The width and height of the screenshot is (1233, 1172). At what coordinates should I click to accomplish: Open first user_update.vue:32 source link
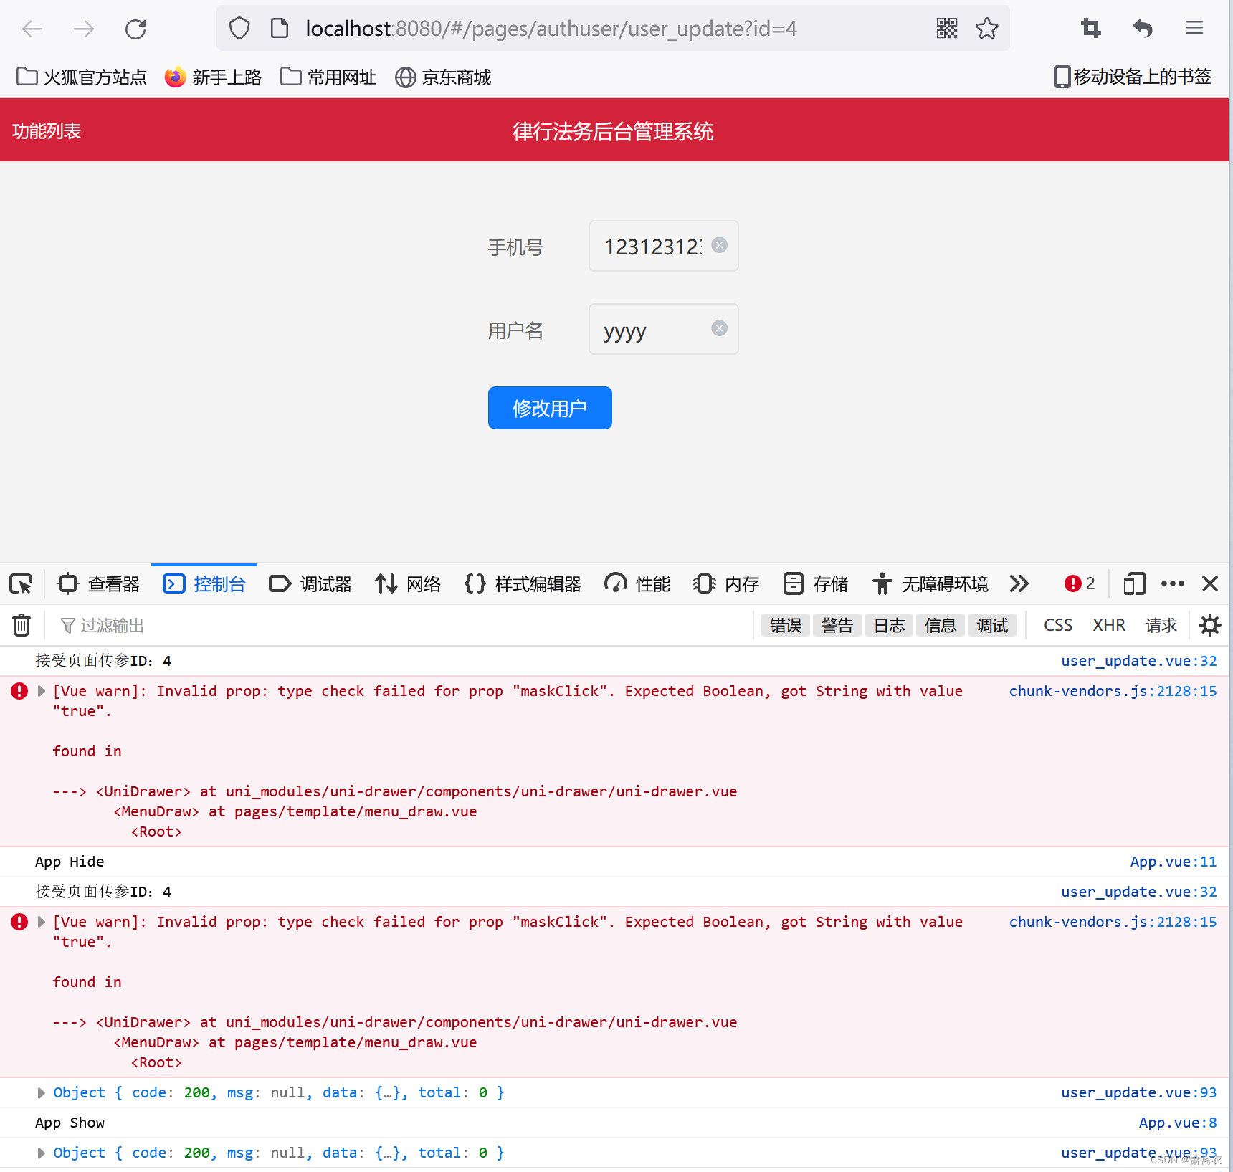(x=1139, y=661)
